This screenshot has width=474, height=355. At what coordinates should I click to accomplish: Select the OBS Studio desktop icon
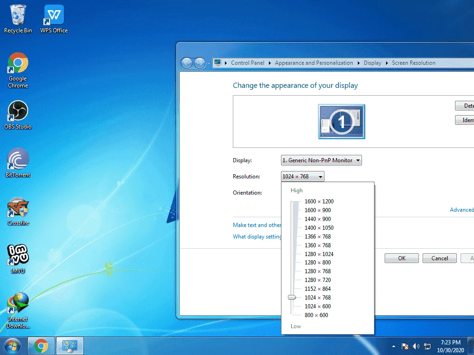point(18,115)
